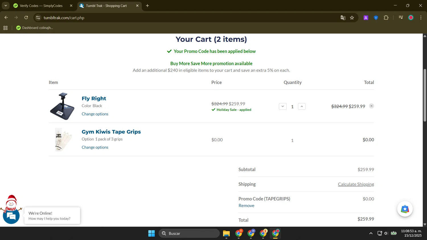Image resolution: width=427 pixels, height=240 pixels.
Task: Change options for Fly Right
Action: (95, 114)
